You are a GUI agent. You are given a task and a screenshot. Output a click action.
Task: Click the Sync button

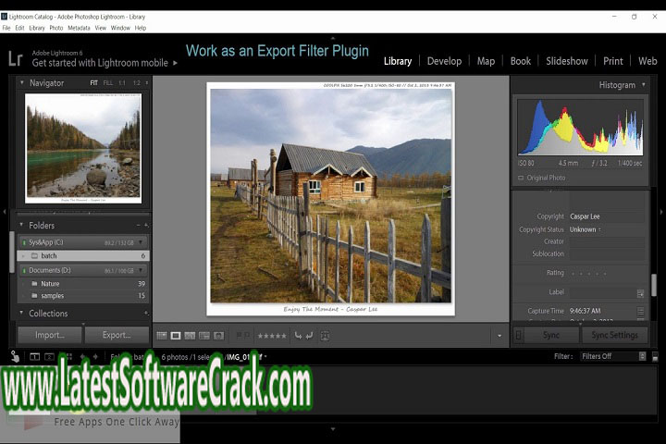tap(551, 335)
